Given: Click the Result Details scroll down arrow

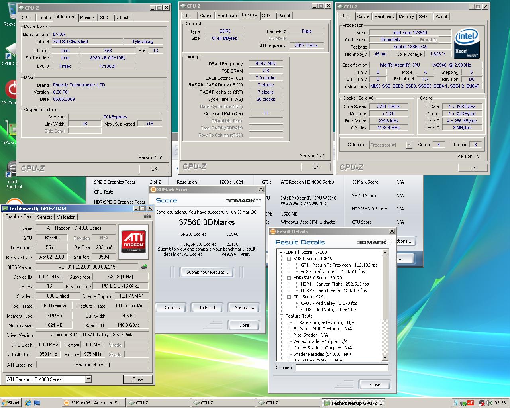Looking at the screenshot, I should pos(385,358).
